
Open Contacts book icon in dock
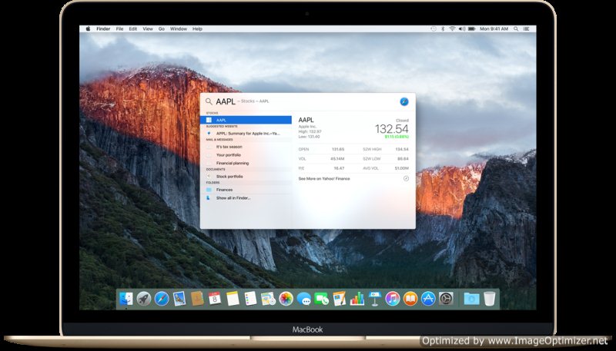pyautogui.click(x=197, y=299)
